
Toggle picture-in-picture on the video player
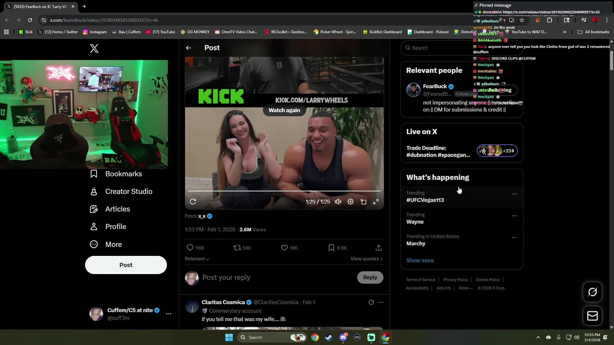coord(363,202)
